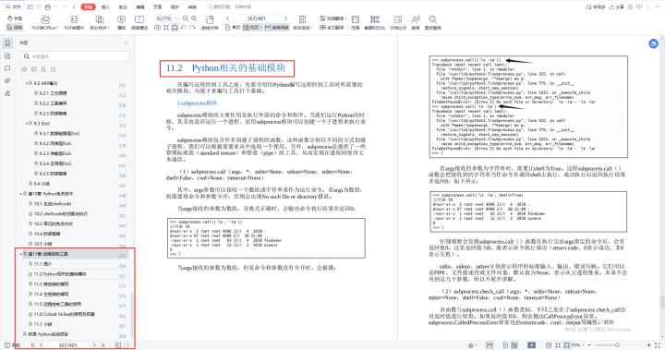This screenshot has width=665, height=350.
Task: Click the bookmark search field
Action: click(75, 56)
